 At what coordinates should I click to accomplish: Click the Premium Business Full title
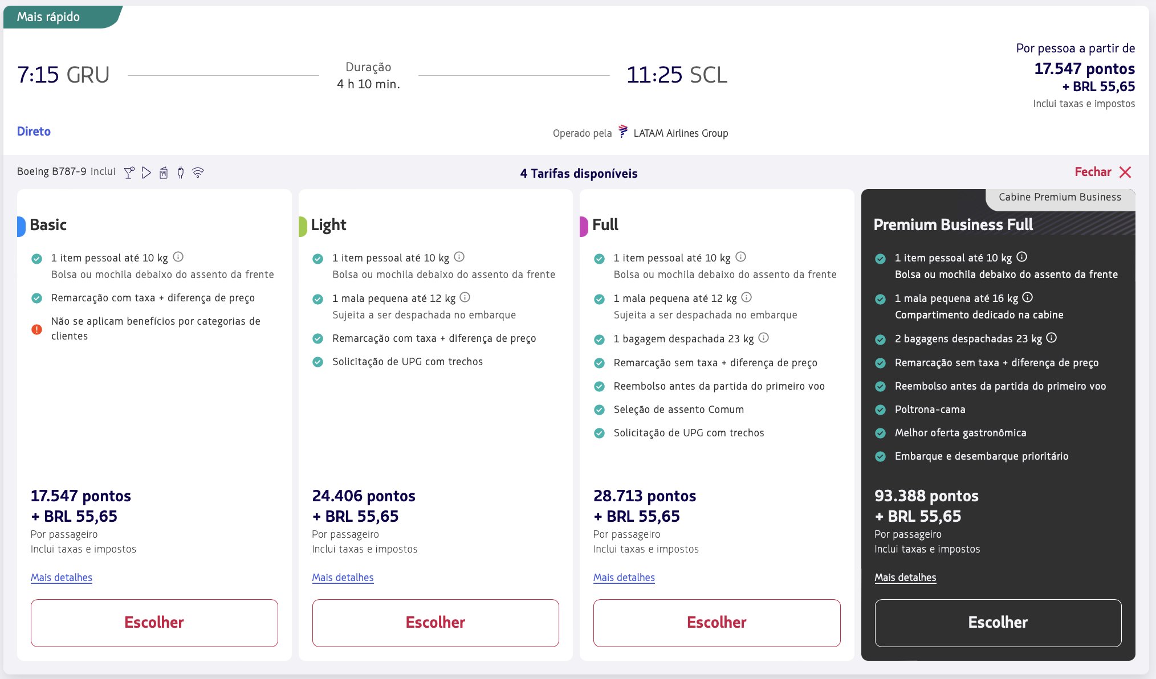pyautogui.click(x=953, y=225)
